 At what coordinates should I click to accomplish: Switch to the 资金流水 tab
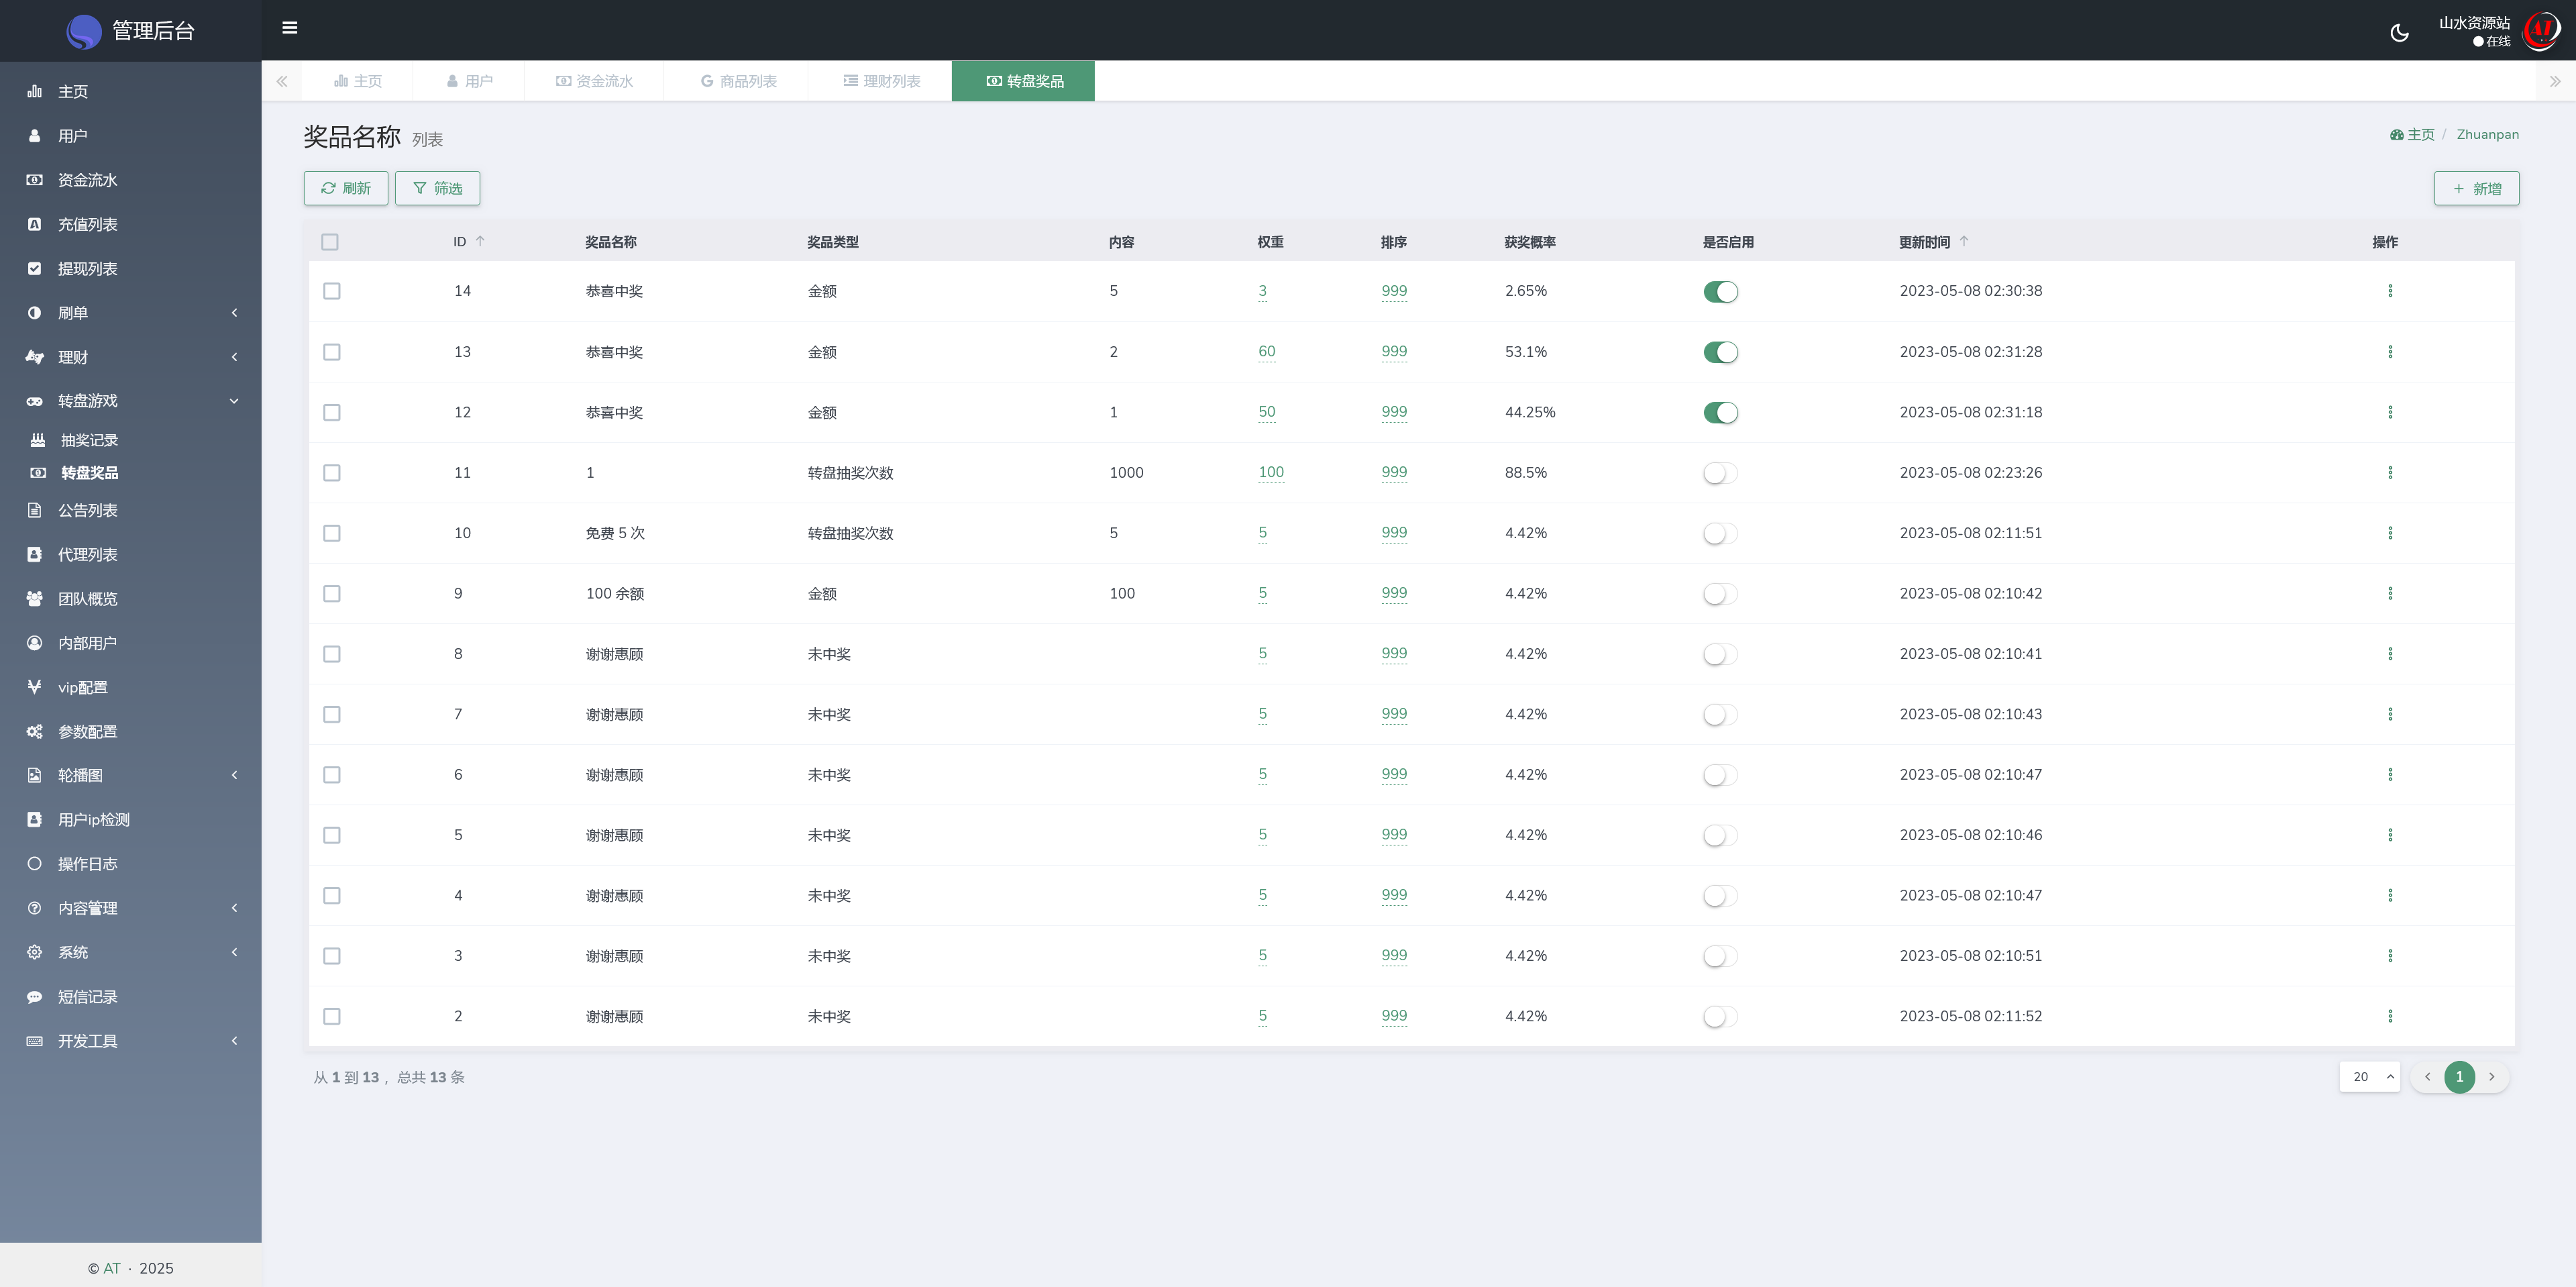594,81
